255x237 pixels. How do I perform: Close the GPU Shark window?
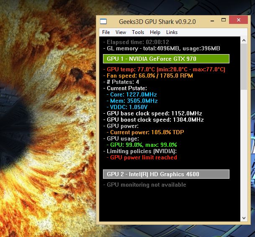click(x=238, y=20)
